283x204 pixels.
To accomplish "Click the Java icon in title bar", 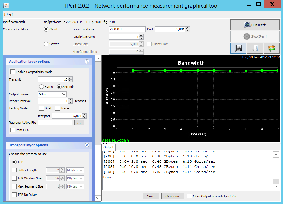I will pyautogui.click(x=6, y=6).
